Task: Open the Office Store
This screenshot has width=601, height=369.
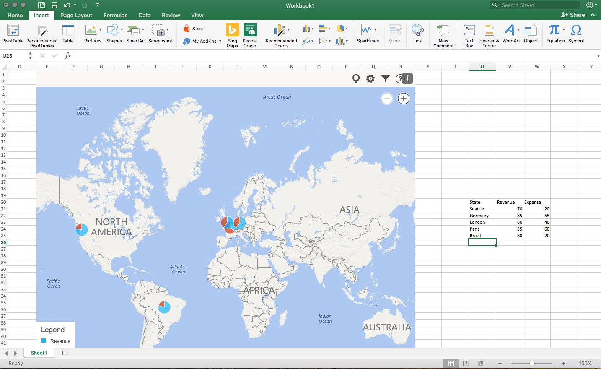Action: tap(194, 29)
